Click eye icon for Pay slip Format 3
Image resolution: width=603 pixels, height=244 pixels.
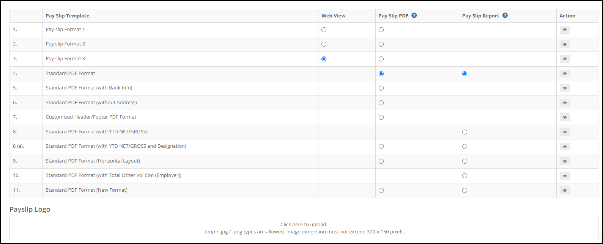coord(565,59)
